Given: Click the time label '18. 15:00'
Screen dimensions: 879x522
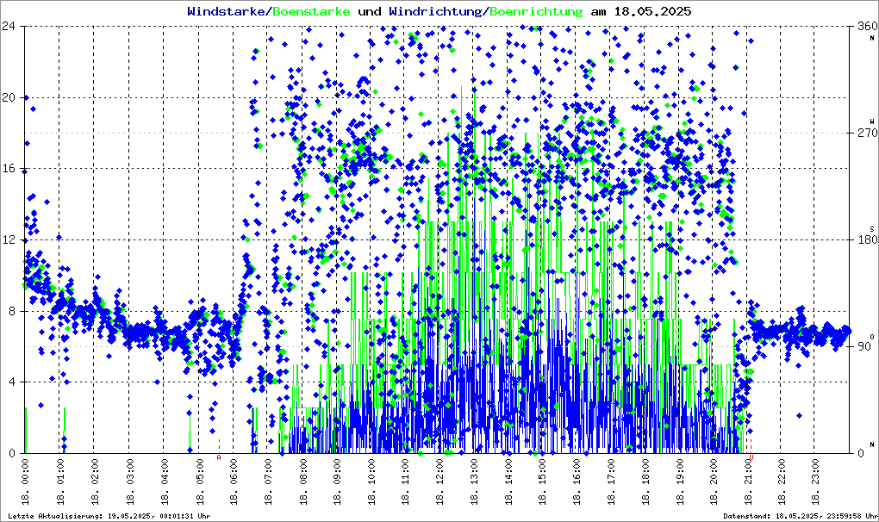Looking at the screenshot, I should coord(543,481).
